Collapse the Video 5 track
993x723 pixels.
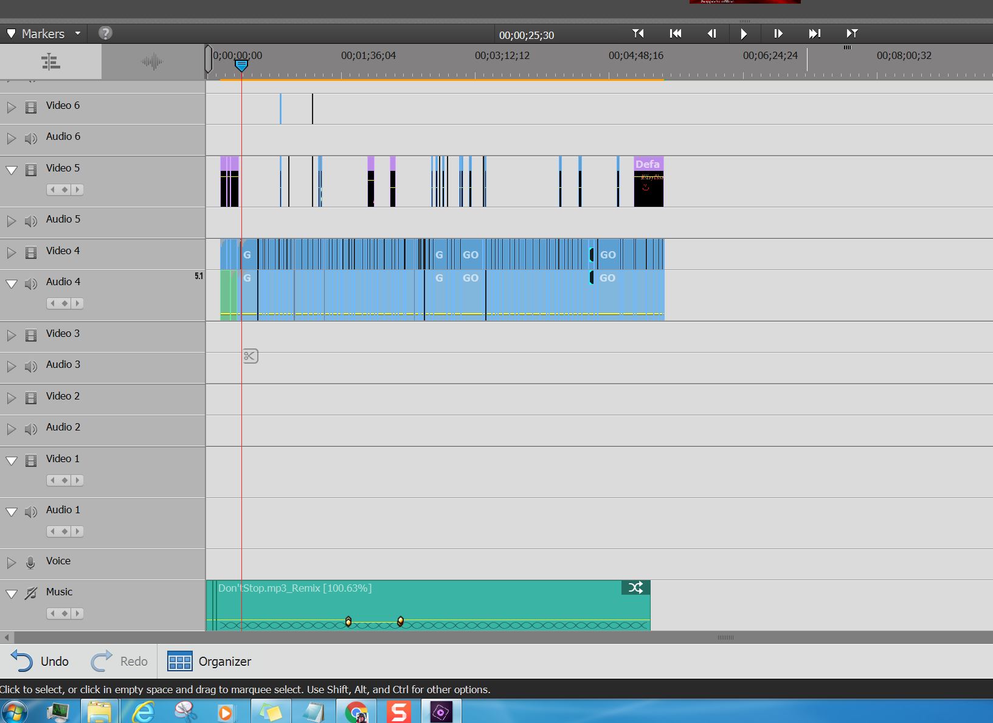pyautogui.click(x=12, y=170)
